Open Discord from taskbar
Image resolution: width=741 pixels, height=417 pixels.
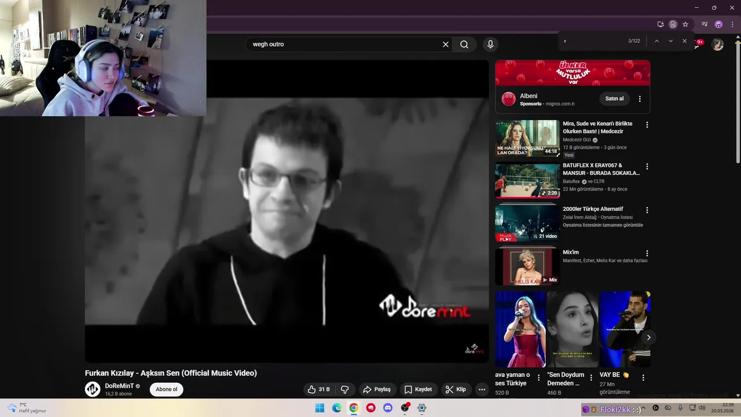point(388,408)
